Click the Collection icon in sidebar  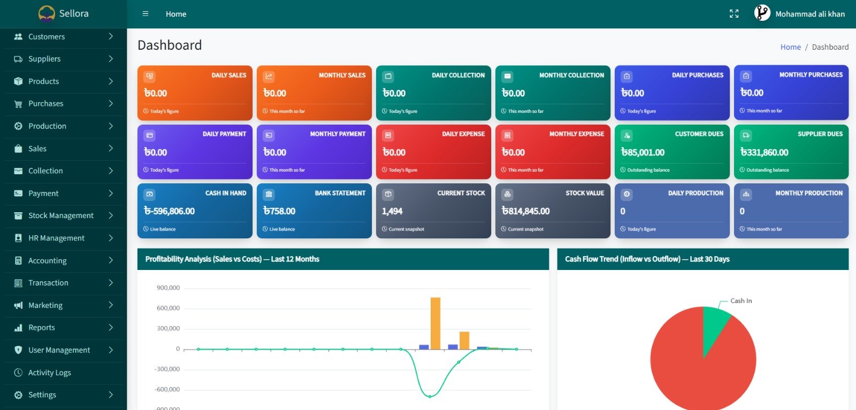[18, 171]
